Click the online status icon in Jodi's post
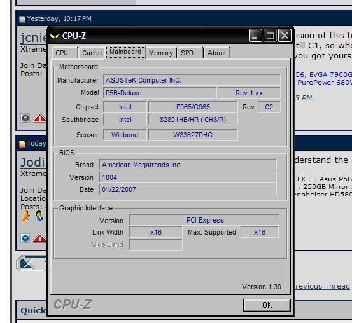Screen dimensions: 352x323 click(25, 238)
